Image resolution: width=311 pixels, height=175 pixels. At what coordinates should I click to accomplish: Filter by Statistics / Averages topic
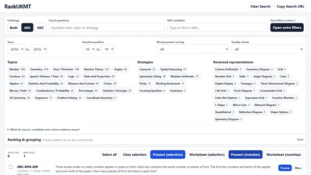click(x=117, y=91)
